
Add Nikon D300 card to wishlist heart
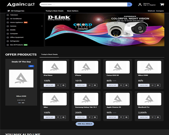click(152, 85)
